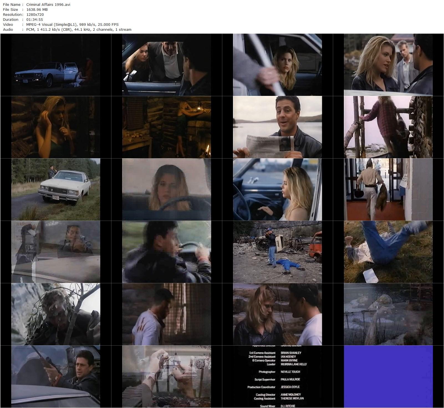Click the dark nighttime car in forest thumbnail
Screen dimensions: 444x408
56,65
